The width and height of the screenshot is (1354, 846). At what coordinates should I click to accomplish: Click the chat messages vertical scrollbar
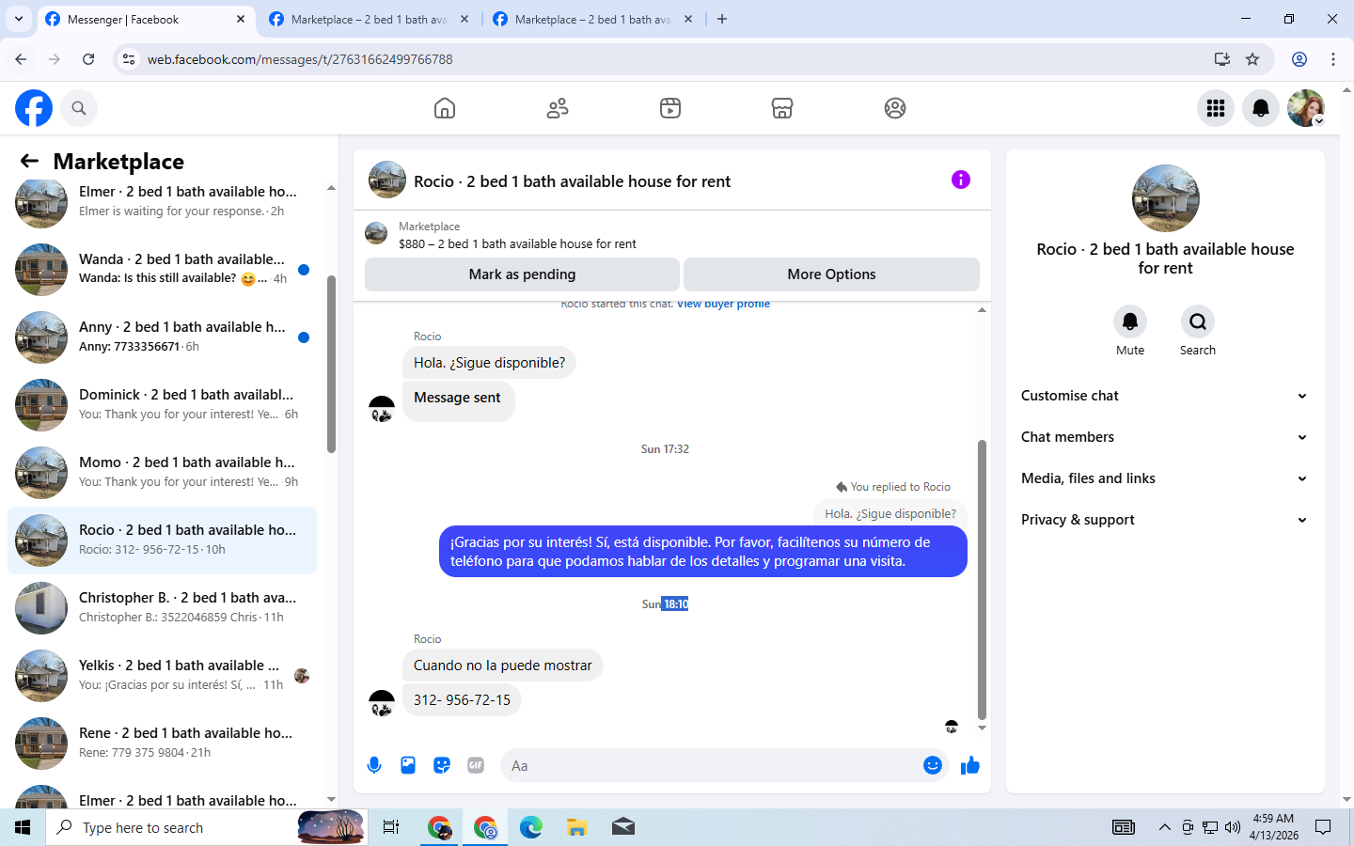pyautogui.click(x=982, y=579)
